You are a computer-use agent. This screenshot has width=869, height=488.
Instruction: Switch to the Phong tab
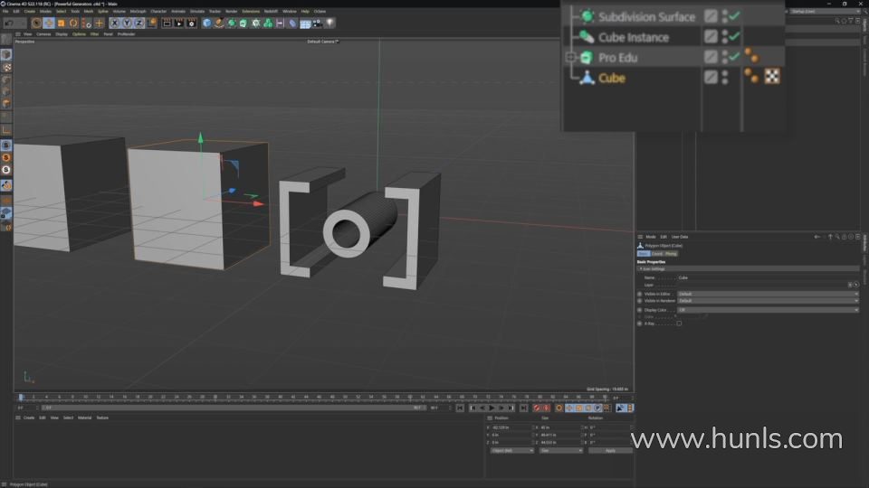click(671, 254)
